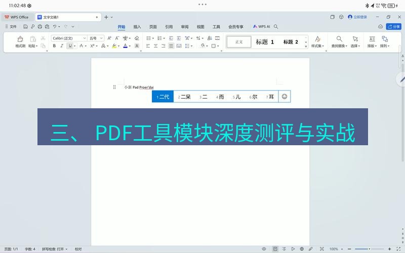Image resolution: width=405 pixels, height=253 pixels.
Task: Expand bullet list dropdown arrow
Action: point(153,38)
